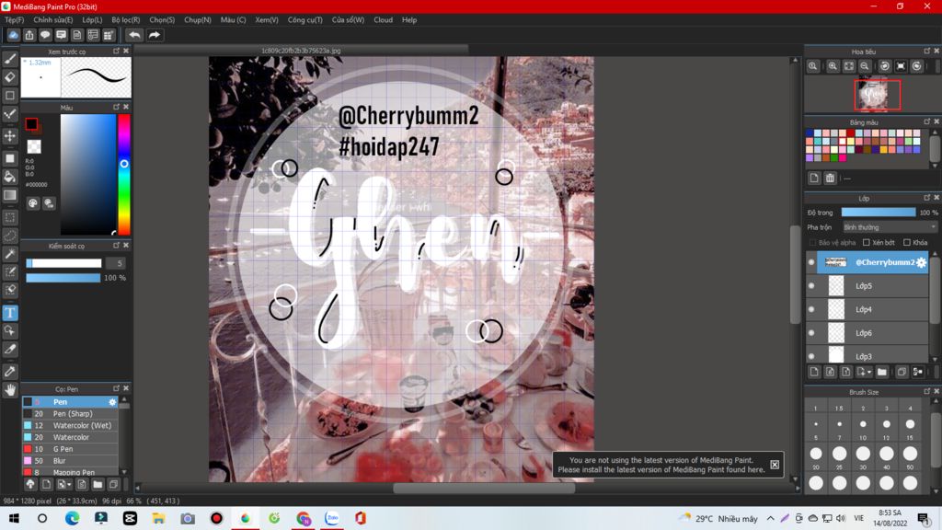
Task: Select the Eraser tool
Action: click(10, 77)
